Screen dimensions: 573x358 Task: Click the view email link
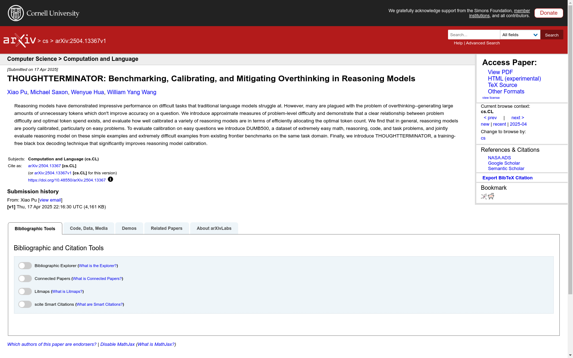coord(50,200)
